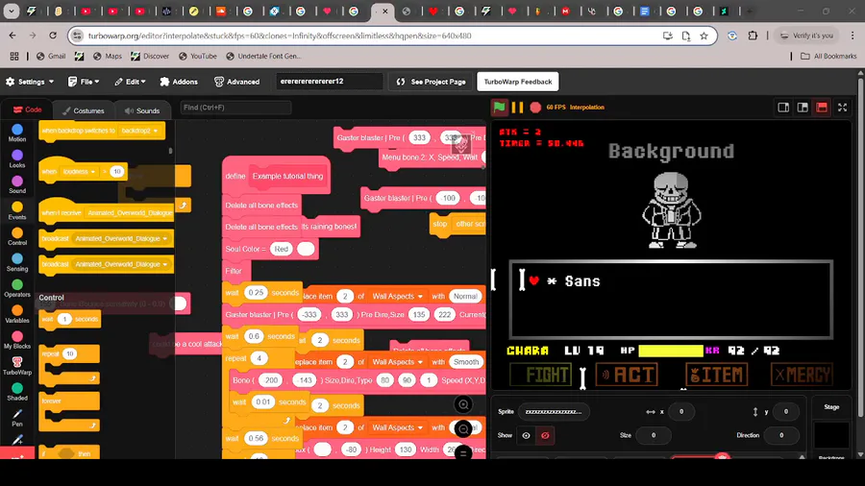
Task: Click TurboWarp Feedback button
Action: tap(518, 82)
